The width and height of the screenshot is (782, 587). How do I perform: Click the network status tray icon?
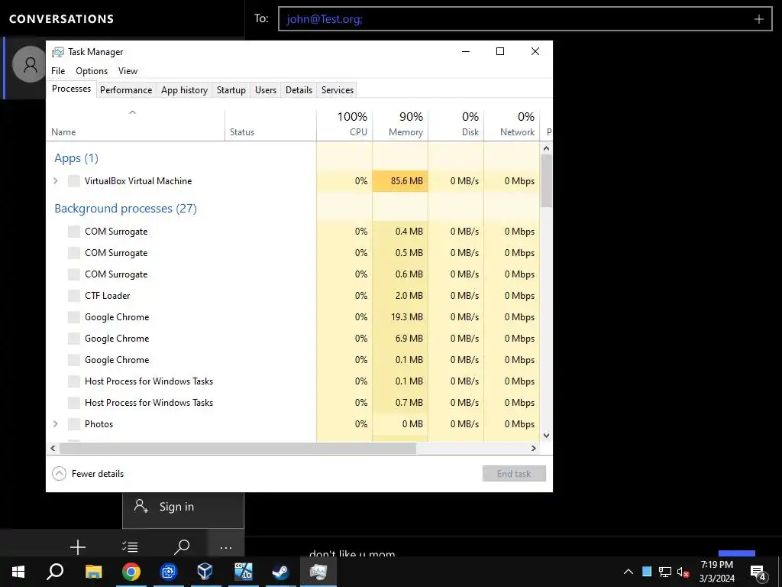coord(665,572)
